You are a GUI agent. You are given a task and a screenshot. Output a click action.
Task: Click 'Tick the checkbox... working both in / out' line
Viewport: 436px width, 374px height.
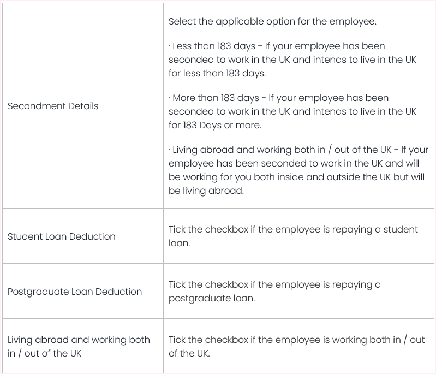click(x=296, y=340)
